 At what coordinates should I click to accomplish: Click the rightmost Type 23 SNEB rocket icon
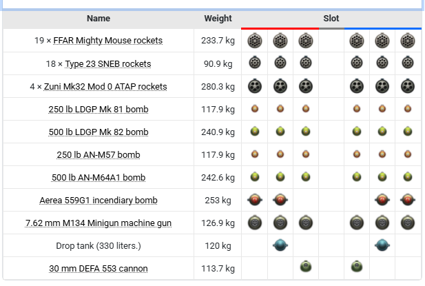pyautogui.click(x=408, y=63)
